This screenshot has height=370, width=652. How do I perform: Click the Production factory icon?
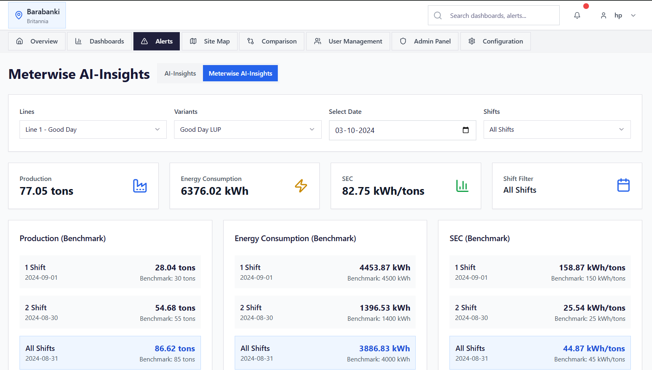(x=140, y=186)
